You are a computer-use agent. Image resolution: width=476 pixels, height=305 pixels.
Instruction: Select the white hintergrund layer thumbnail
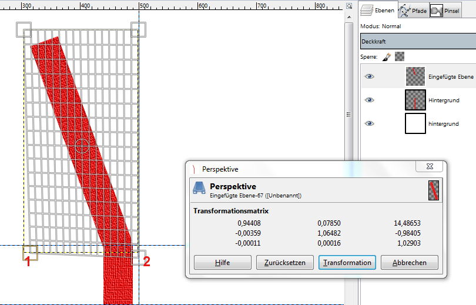pyautogui.click(x=415, y=123)
